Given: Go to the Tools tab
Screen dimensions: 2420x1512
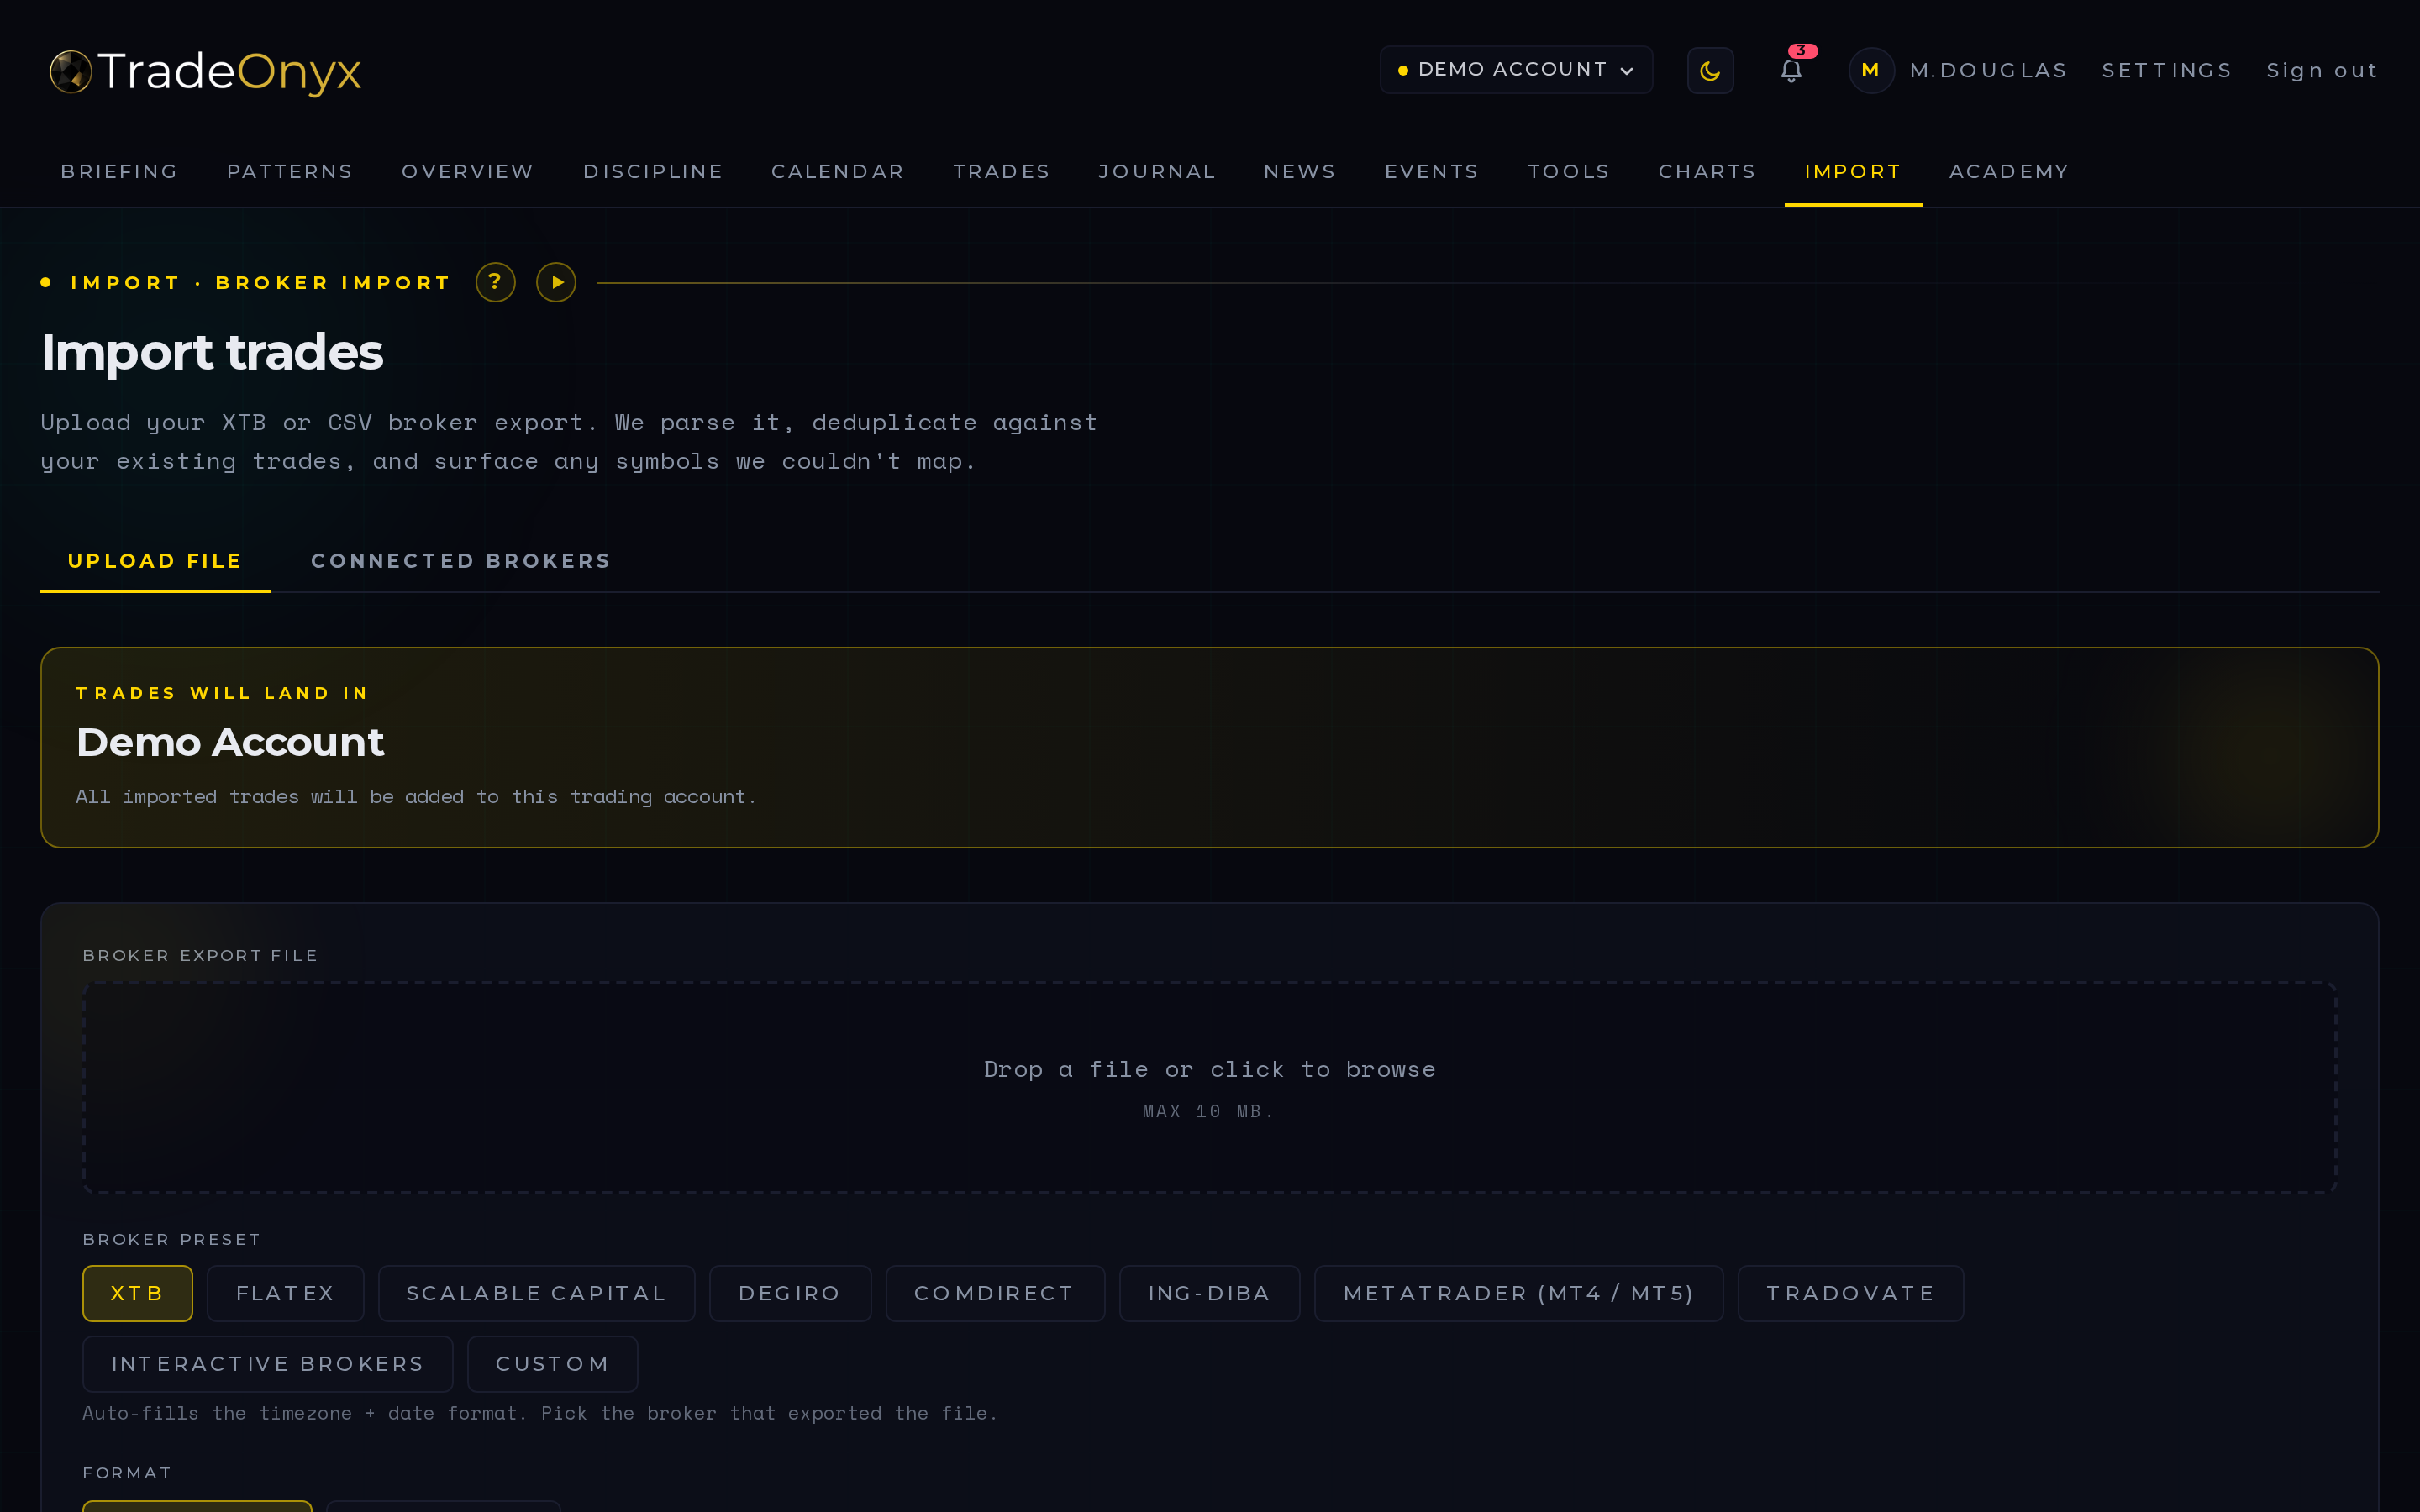Looking at the screenshot, I should [x=1568, y=172].
